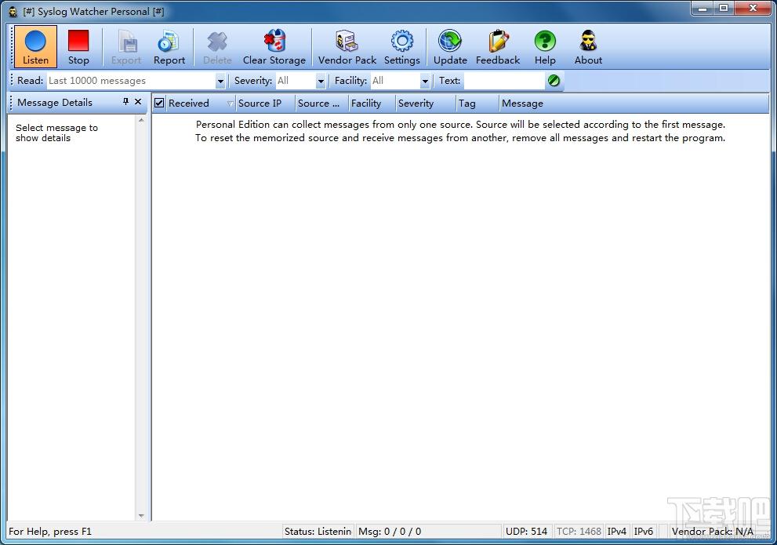Apply the text filter green icon
777x545 pixels.
(554, 80)
